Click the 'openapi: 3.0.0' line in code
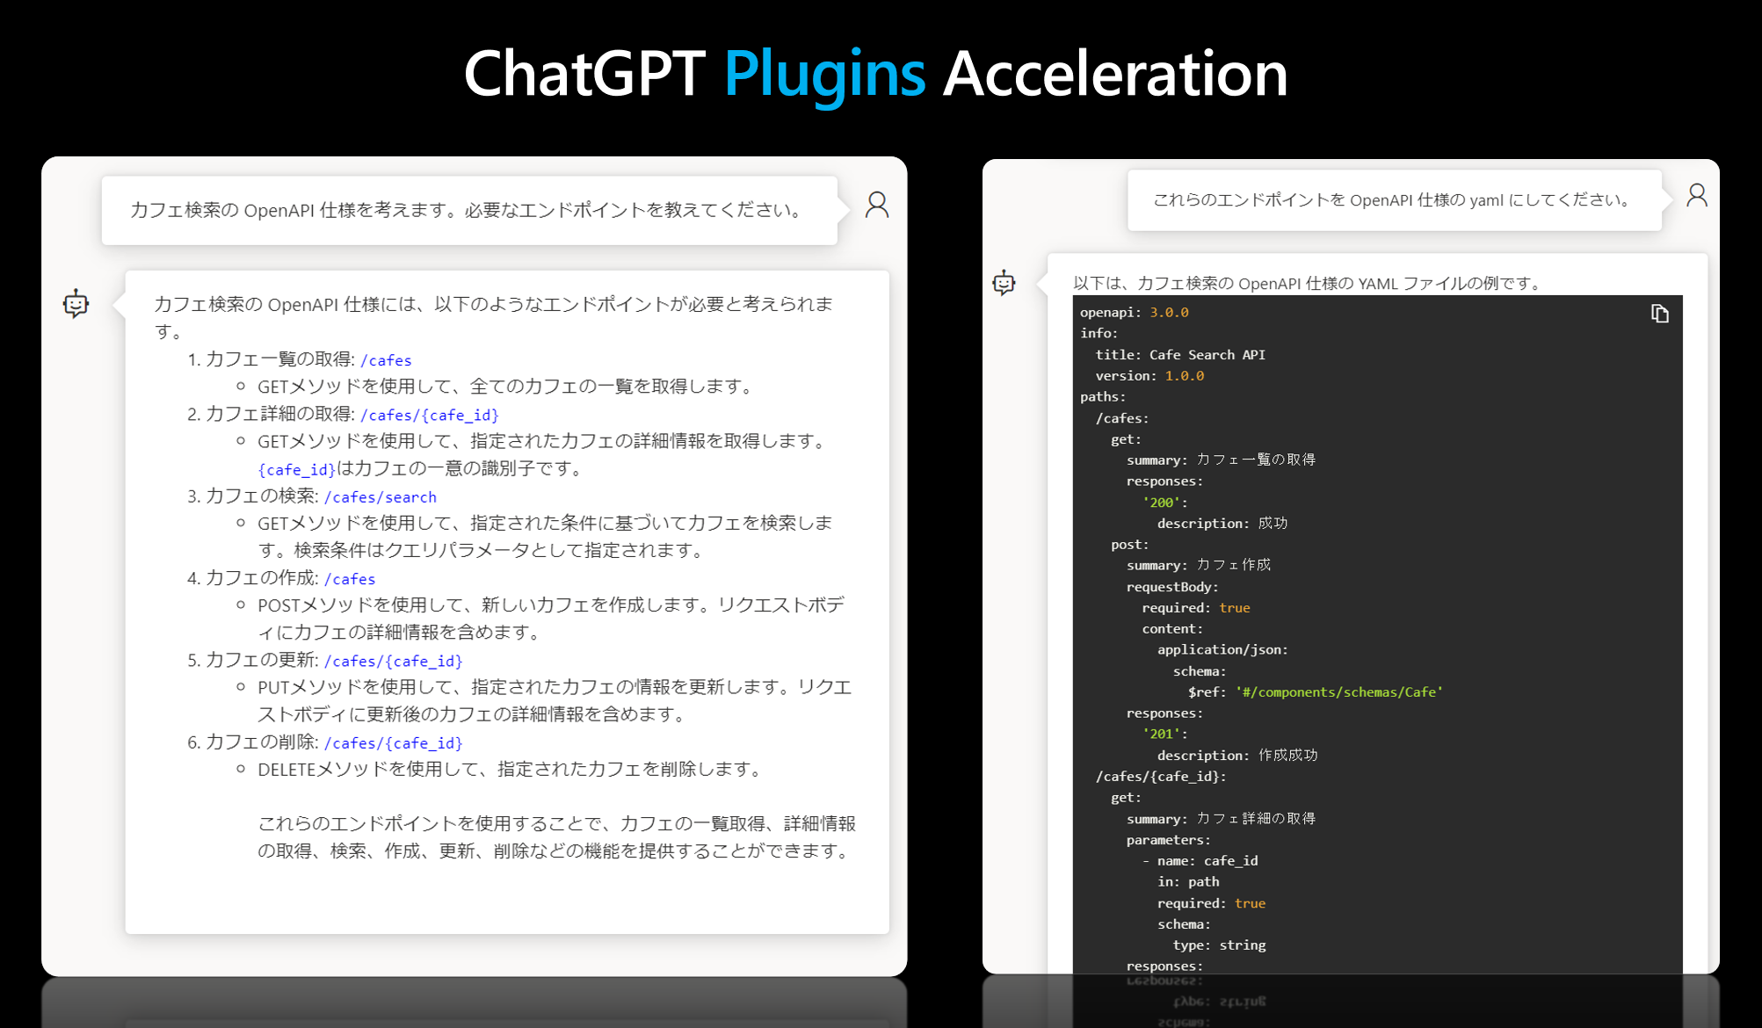The height and width of the screenshot is (1028, 1762). pyautogui.click(x=1134, y=313)
